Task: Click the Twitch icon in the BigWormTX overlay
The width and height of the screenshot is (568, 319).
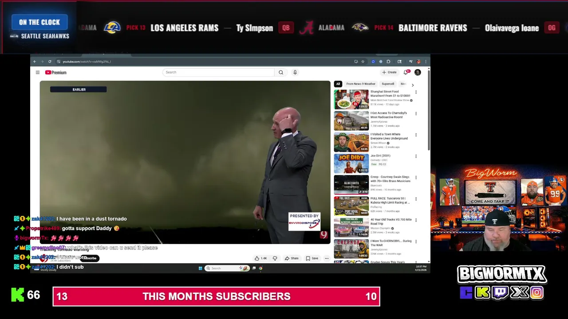Action: click(500, 292)
